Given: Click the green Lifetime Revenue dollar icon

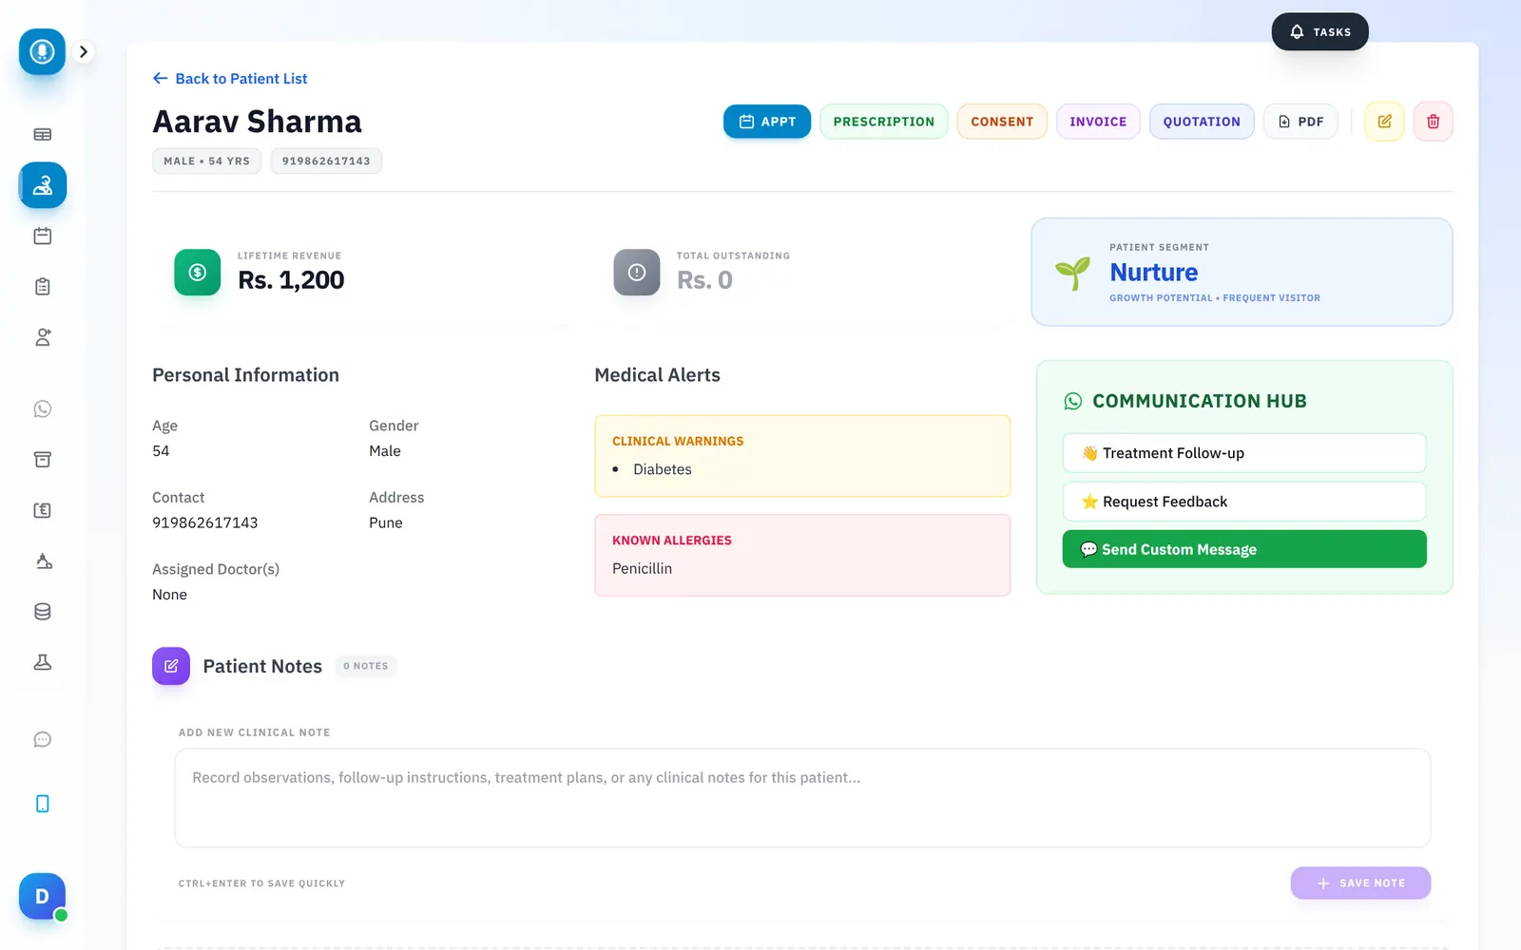Looking at the screenshot, I should (x=198, y=273).
